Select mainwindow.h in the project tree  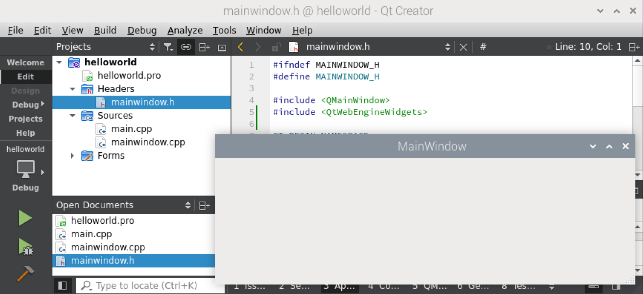(142, 102)
